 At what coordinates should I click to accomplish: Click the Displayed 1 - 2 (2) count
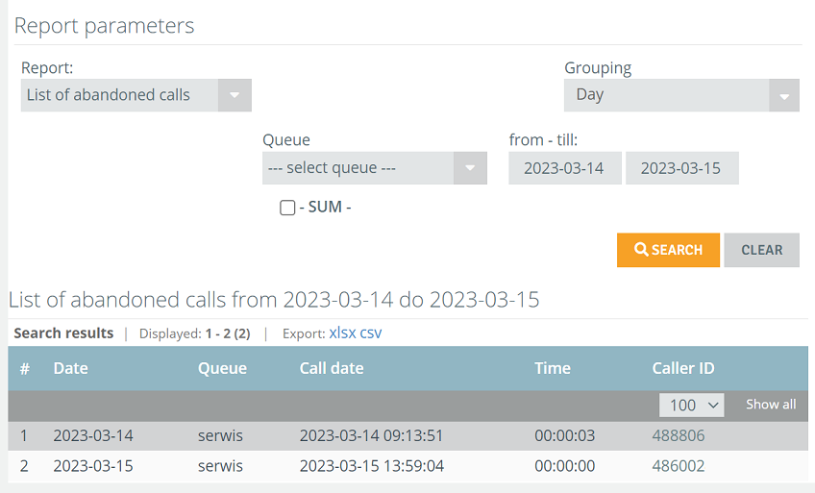point(194,333)
